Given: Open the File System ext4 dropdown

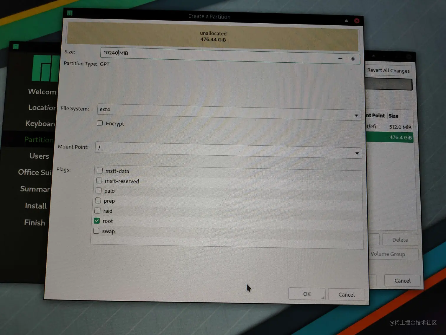Looking at the screenshot, I should [229, 112].
